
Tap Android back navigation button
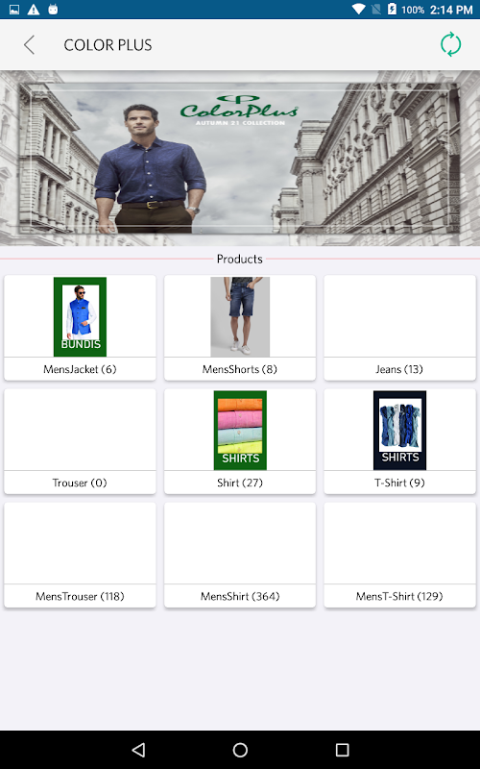[x=138, y=750]
